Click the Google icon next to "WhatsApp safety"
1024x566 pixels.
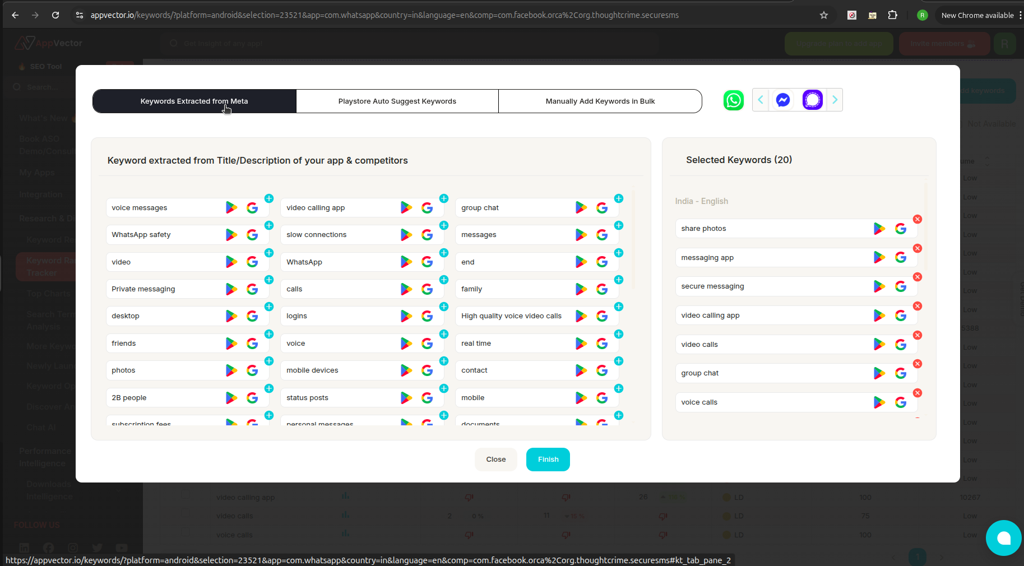coord(252,235)
